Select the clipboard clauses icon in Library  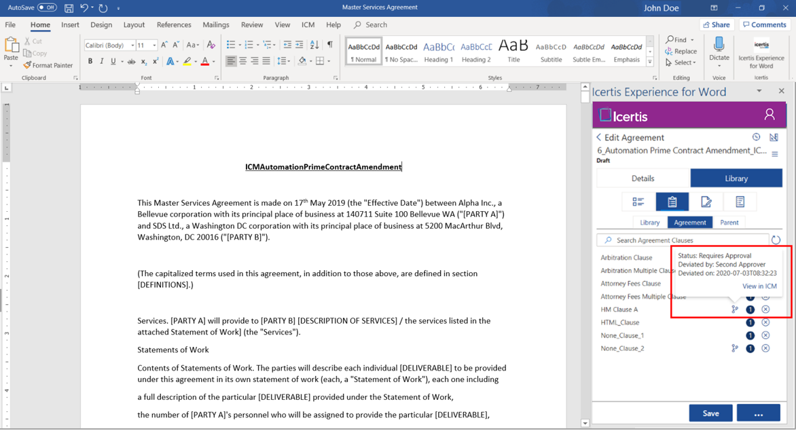click(672, 202)
